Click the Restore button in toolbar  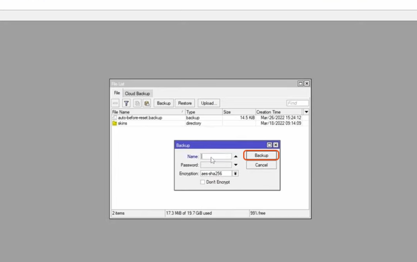pos(185,103)
